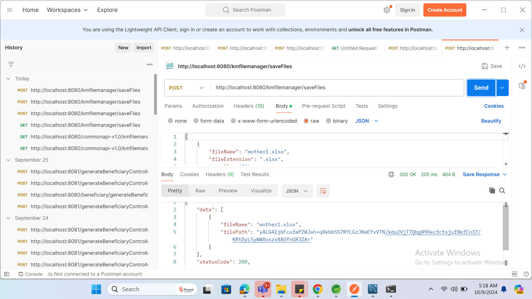Open the POST method dropdown
532x299 pixels.
186,88
